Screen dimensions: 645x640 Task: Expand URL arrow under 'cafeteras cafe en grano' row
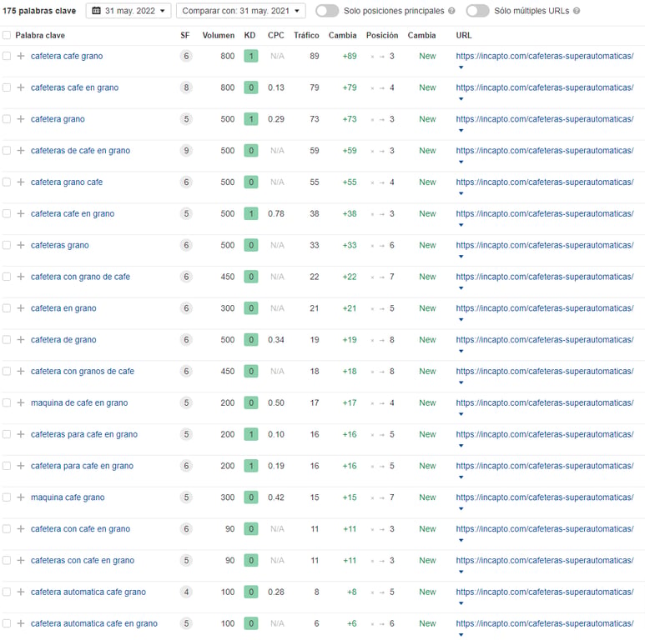461,99
